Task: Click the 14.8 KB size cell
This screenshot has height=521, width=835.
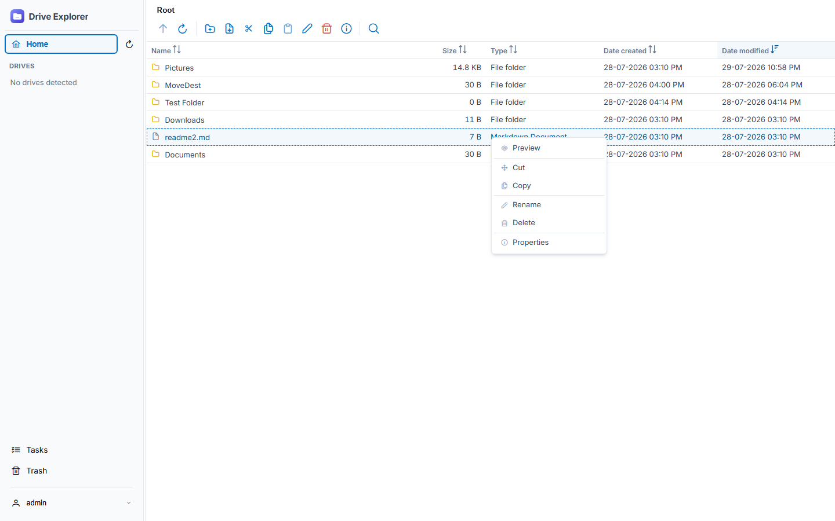Action: tap(467, 67)
